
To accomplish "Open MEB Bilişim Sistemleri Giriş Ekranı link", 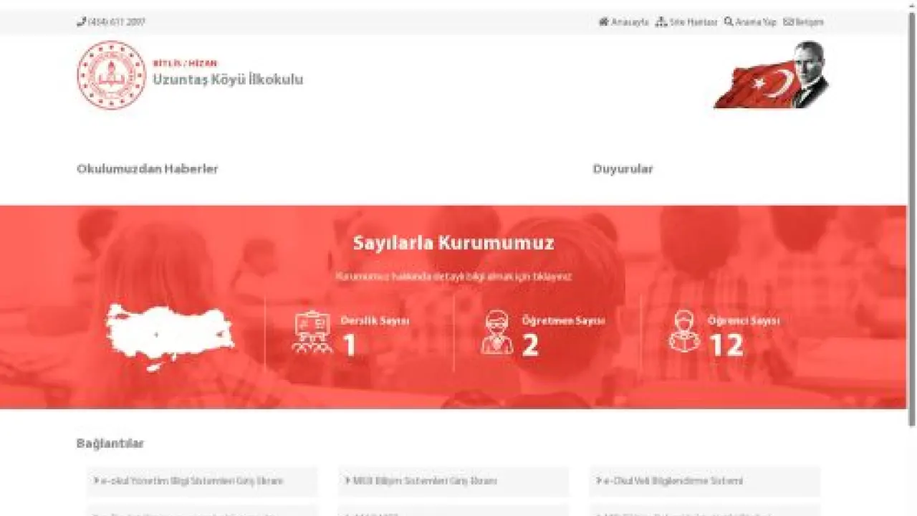I will (453, 481).
